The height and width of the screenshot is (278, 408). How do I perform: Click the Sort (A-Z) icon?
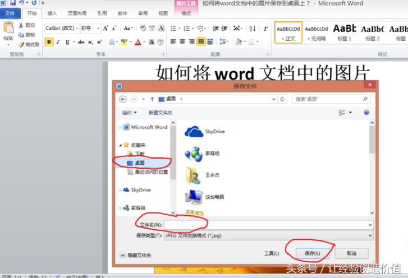[x=252, y=29]
